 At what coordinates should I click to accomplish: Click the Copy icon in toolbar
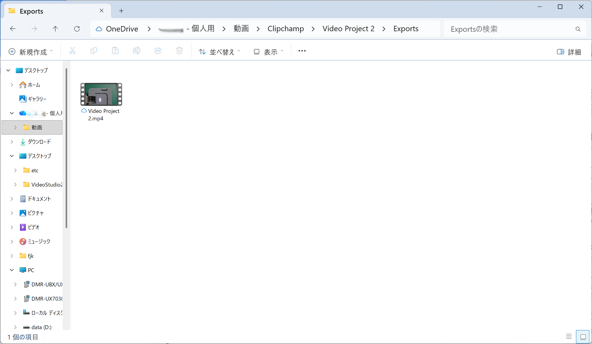coord(94,51)
